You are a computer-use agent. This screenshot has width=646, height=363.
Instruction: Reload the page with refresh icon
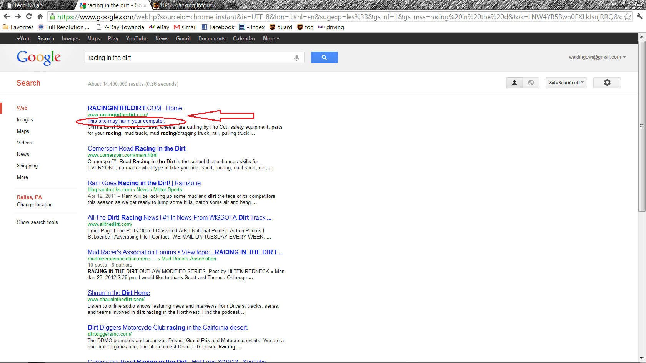click(x=29, y=17)
